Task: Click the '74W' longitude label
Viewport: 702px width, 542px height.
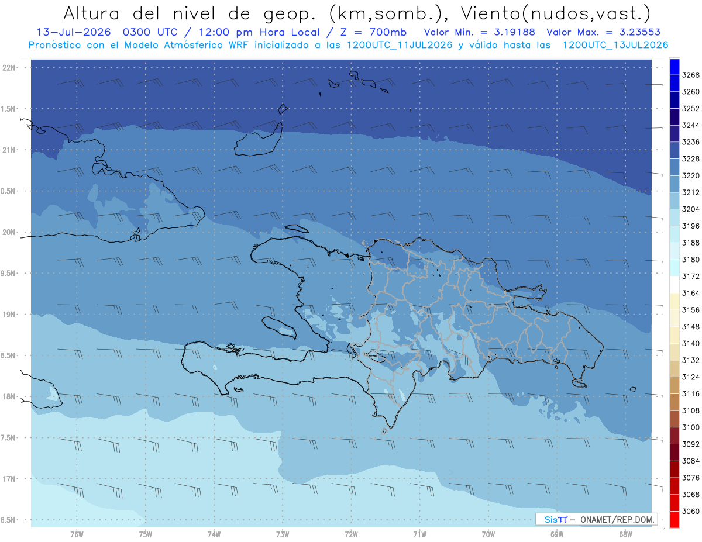Action: [214, 534]
